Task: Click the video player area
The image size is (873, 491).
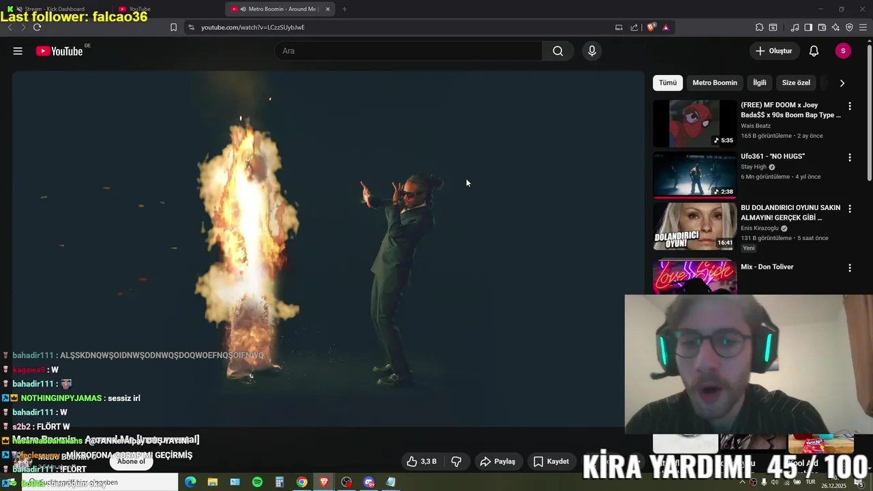Action: pos(328,249)
